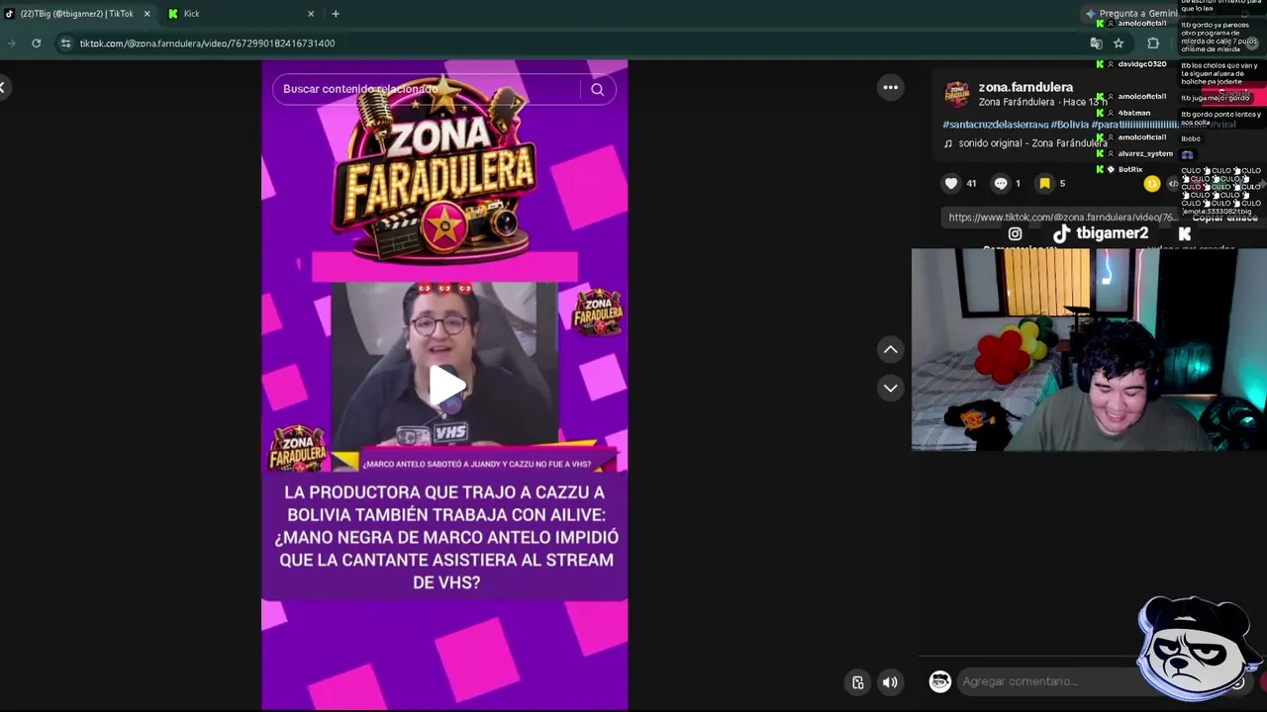1267x712 pixels.
Task: Click the yellow repost icon
Action: tap(1151, 183)
